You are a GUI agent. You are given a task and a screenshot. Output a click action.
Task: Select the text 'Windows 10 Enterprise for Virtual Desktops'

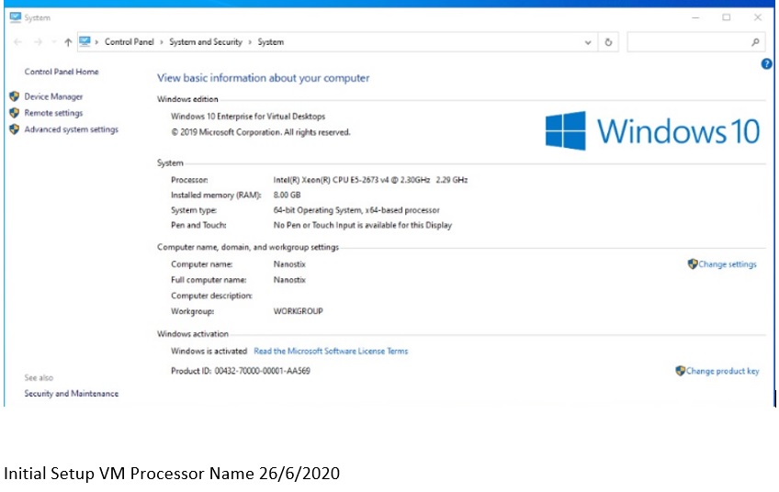coord(248,117)
